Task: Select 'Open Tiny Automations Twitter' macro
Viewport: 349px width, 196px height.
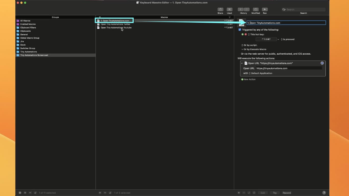Action: pos(165,24)
